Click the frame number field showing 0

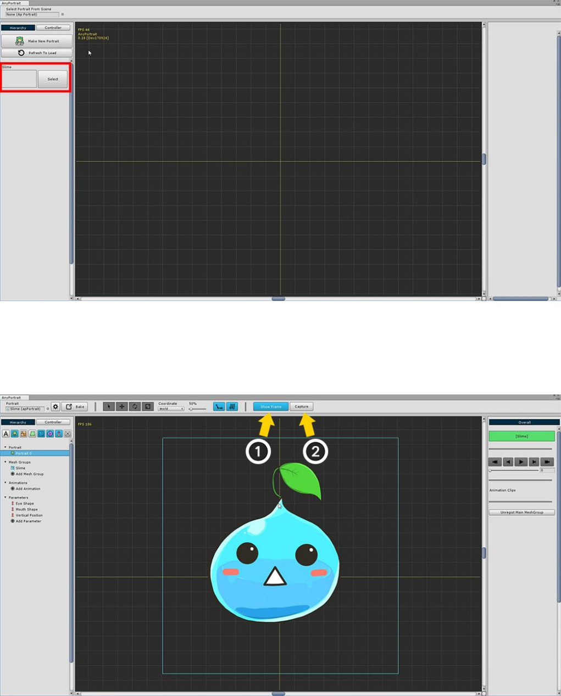[547, 470]
